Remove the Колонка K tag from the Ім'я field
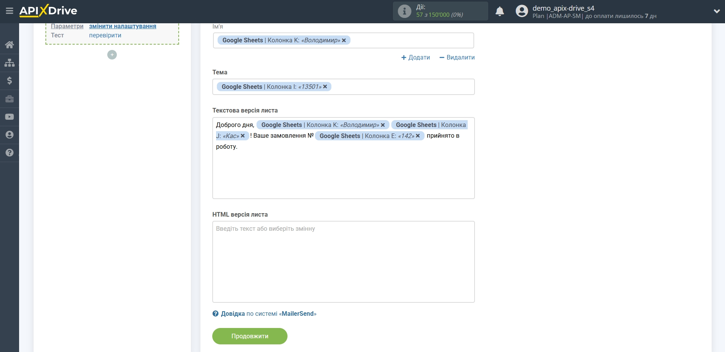This screenshot has height=352, width=725. (344, 40)
